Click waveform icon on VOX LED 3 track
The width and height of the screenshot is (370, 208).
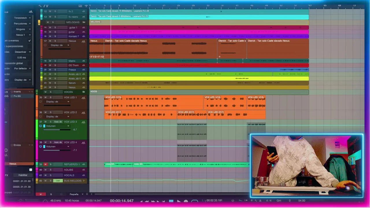pyautogui.click(x=84, y=122)
